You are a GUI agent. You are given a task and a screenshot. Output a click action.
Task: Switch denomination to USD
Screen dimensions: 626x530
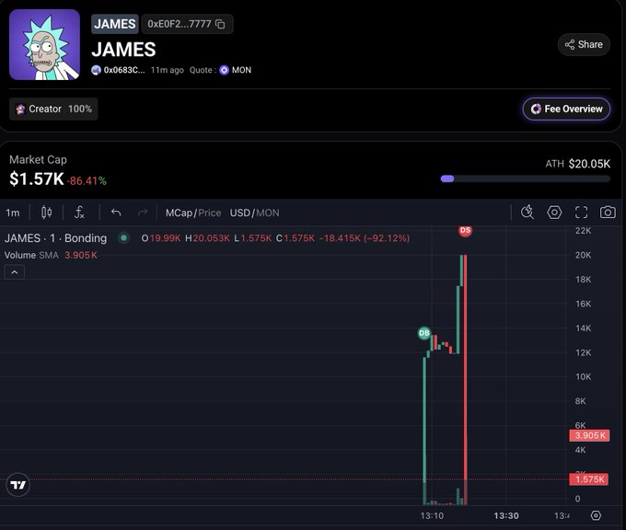(x=240, y=213)
